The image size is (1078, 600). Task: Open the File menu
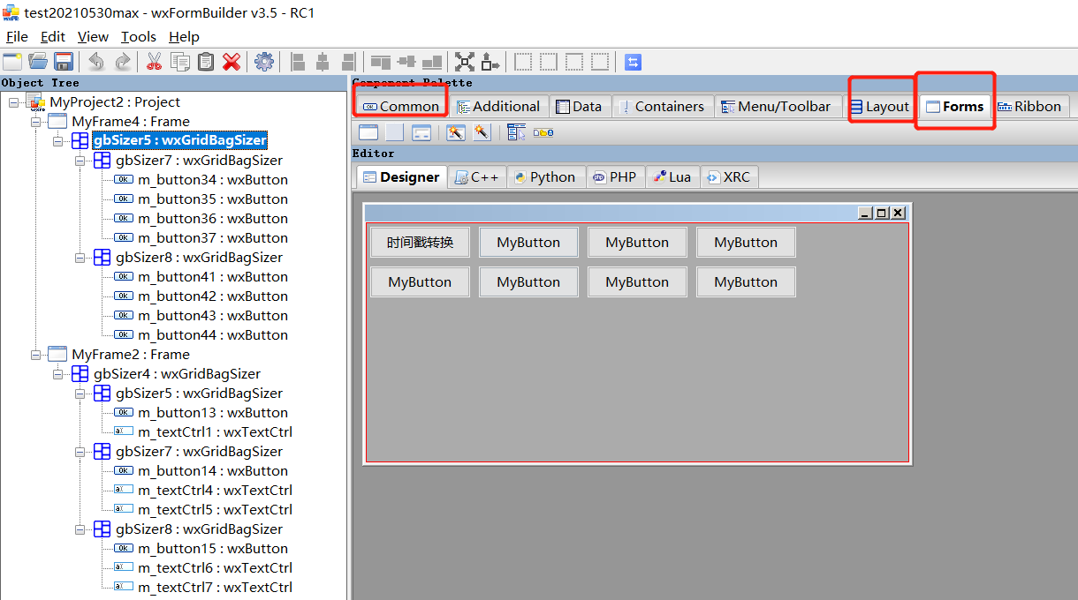17,36
